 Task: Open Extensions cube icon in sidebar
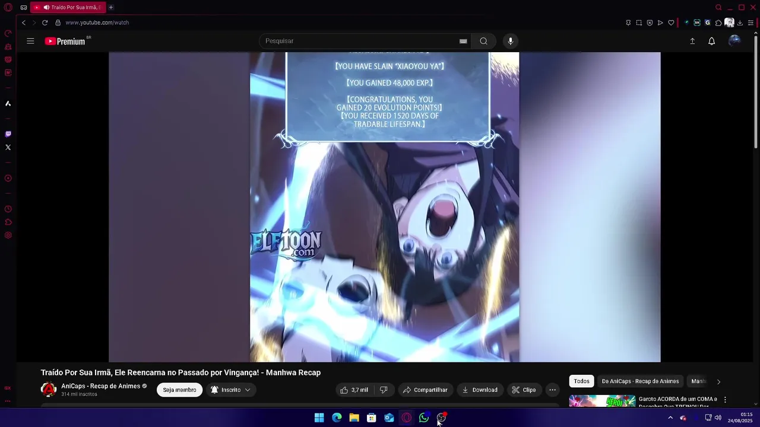8,222
